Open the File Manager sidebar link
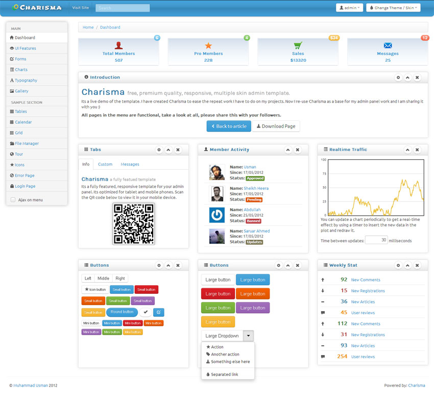434x403 pixels. [x=27, y=144]
